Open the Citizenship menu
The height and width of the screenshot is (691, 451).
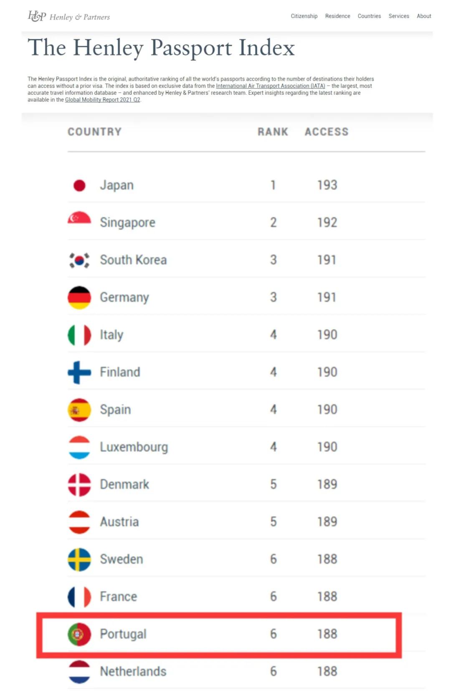tap(304, 16)
